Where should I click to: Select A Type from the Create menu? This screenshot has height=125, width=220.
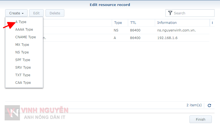[x=21, y=22]
